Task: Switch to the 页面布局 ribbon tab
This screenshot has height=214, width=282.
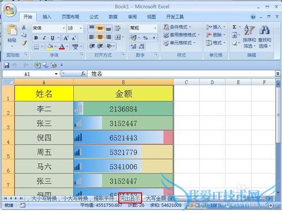Action: point(70,17)
